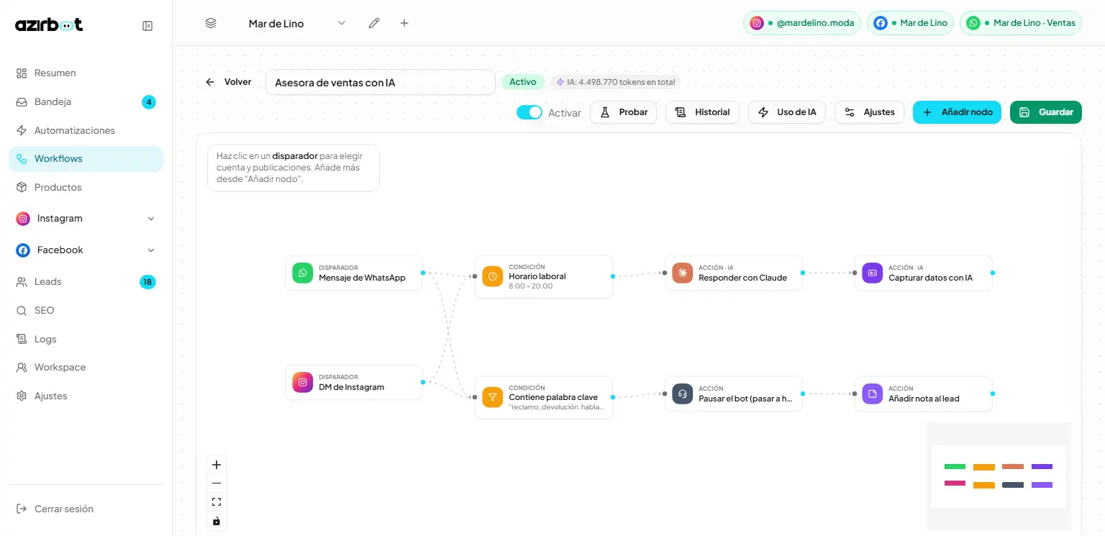This screenshot has width=1105, height=536.
Task: Click the Facebook icon in account chip
Action: click(881, 23)
